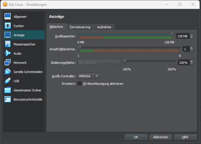Click the Grafikspeicher: label
Screen dimensions: 201x144
(x=65, y=36)
